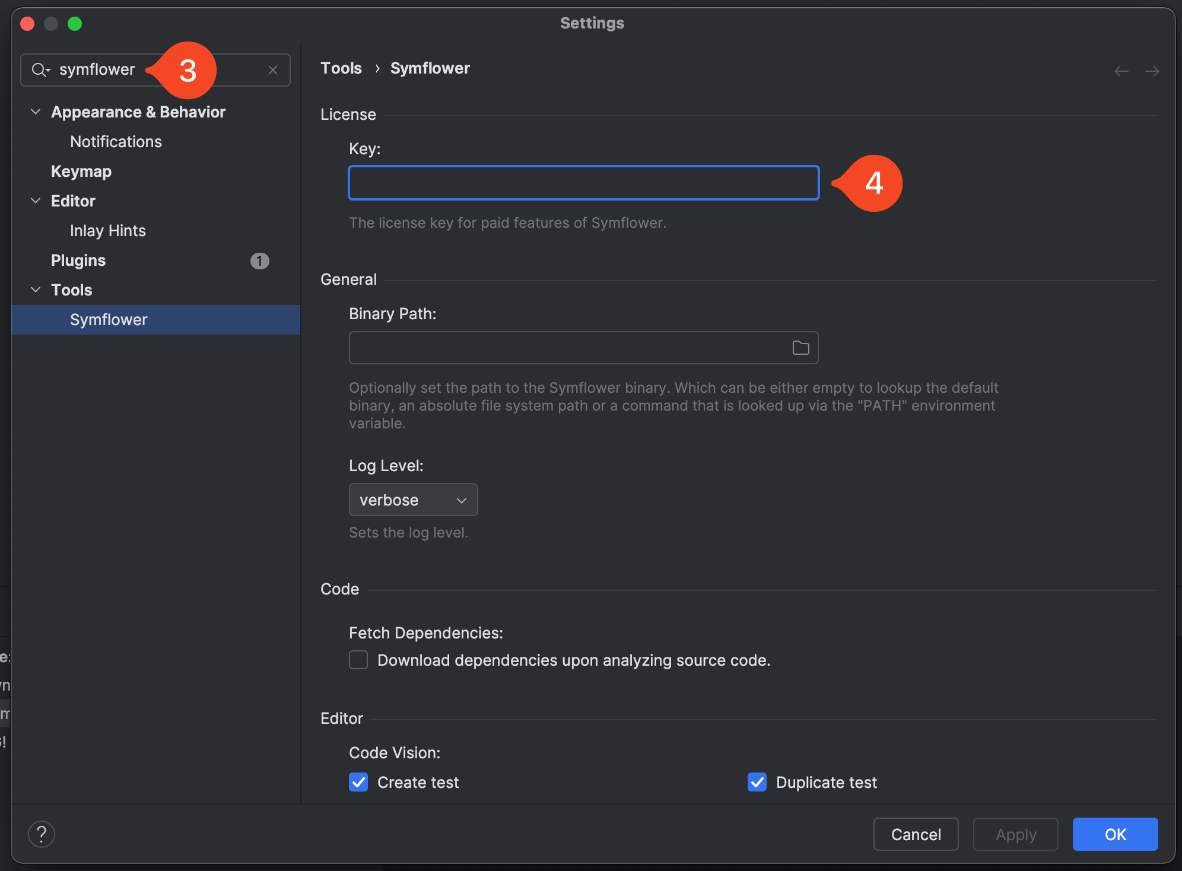Click the License Key input field
Image resolution: width=1182 pixels, height=871 pixels.
tap(584, 183)
